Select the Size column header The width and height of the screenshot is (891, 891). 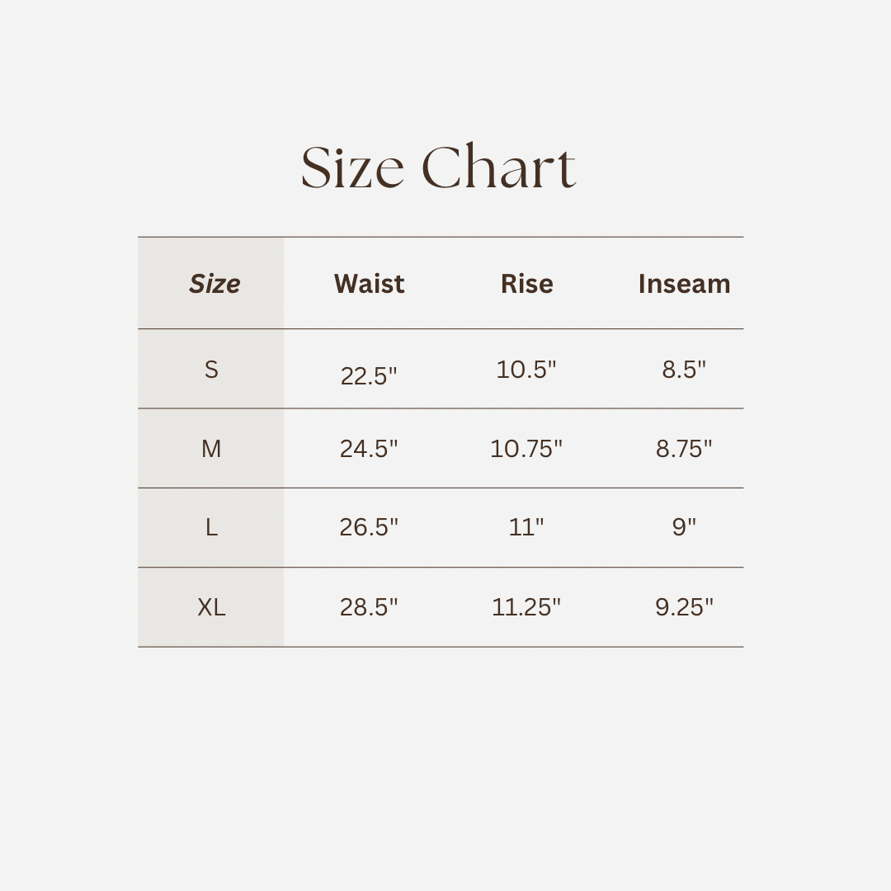coord(214,284)
